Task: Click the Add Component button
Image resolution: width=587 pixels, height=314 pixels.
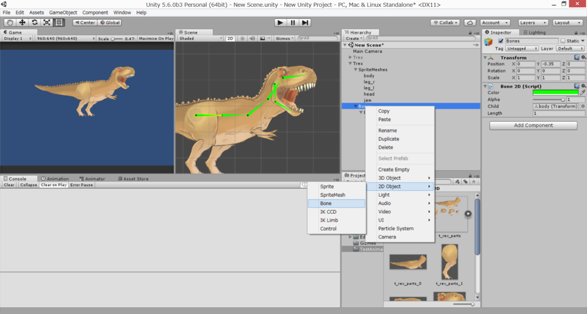Action: pos(533,125)
